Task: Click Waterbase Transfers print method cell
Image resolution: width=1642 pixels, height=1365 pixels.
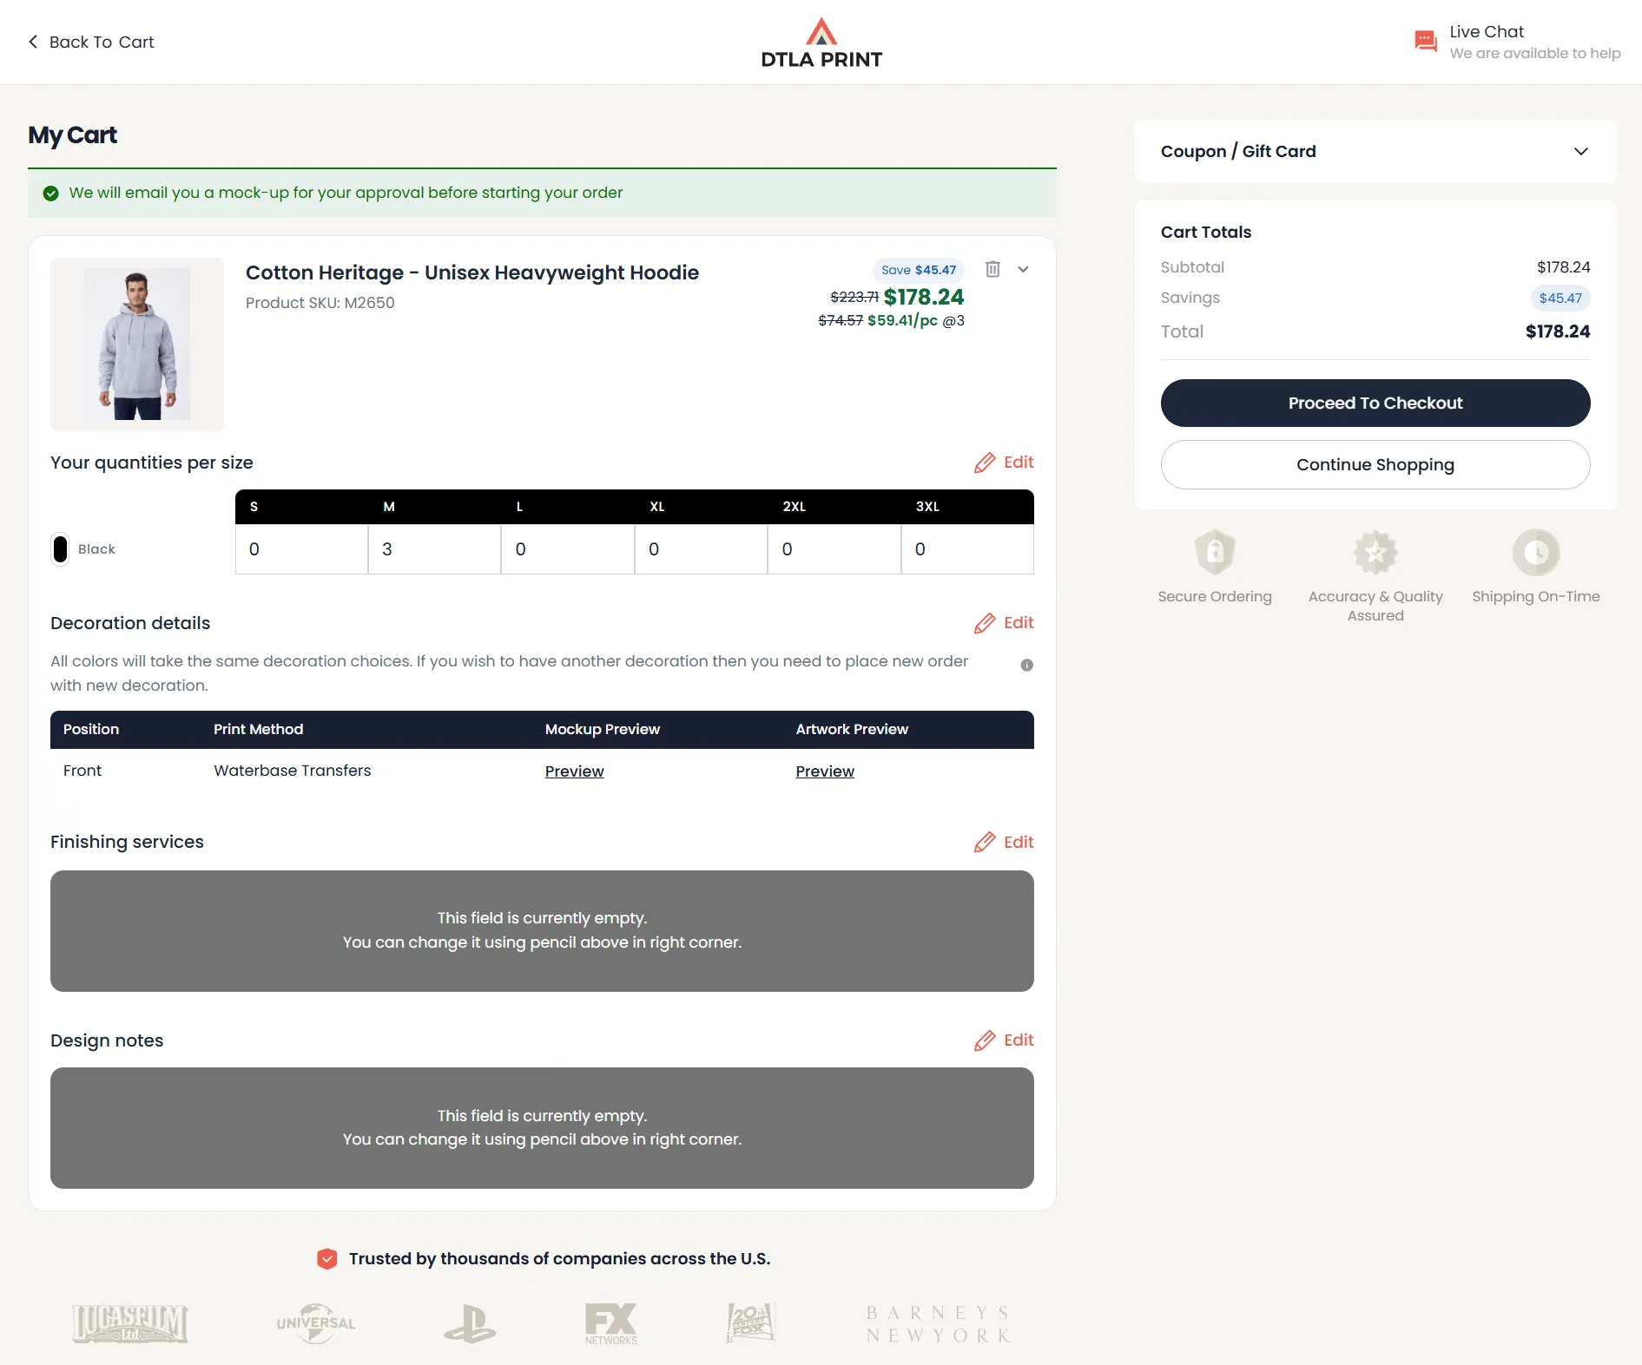Action: pyautogui.click(x=293, y=771)
